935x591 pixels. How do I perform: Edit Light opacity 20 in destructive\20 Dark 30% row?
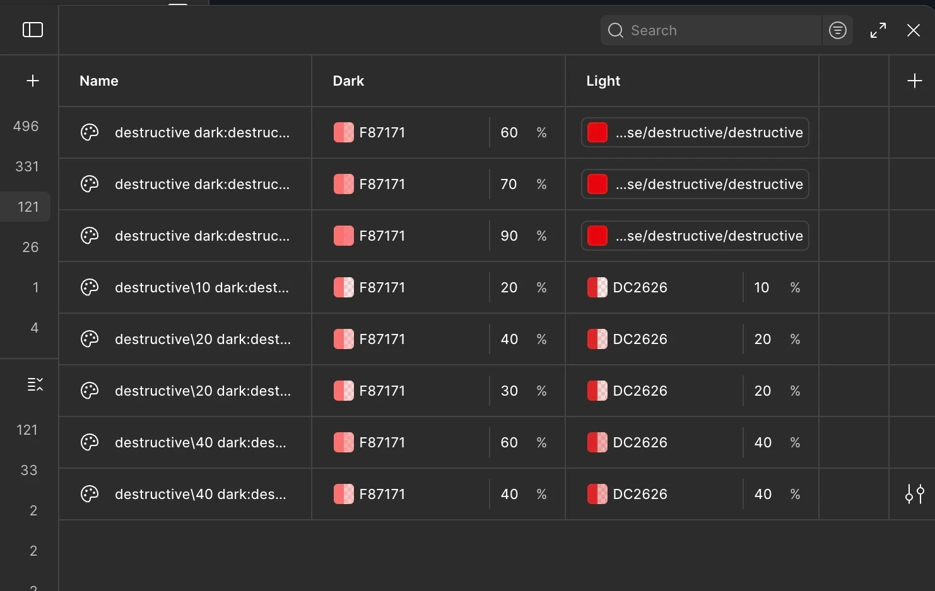(x=763, y=391)
